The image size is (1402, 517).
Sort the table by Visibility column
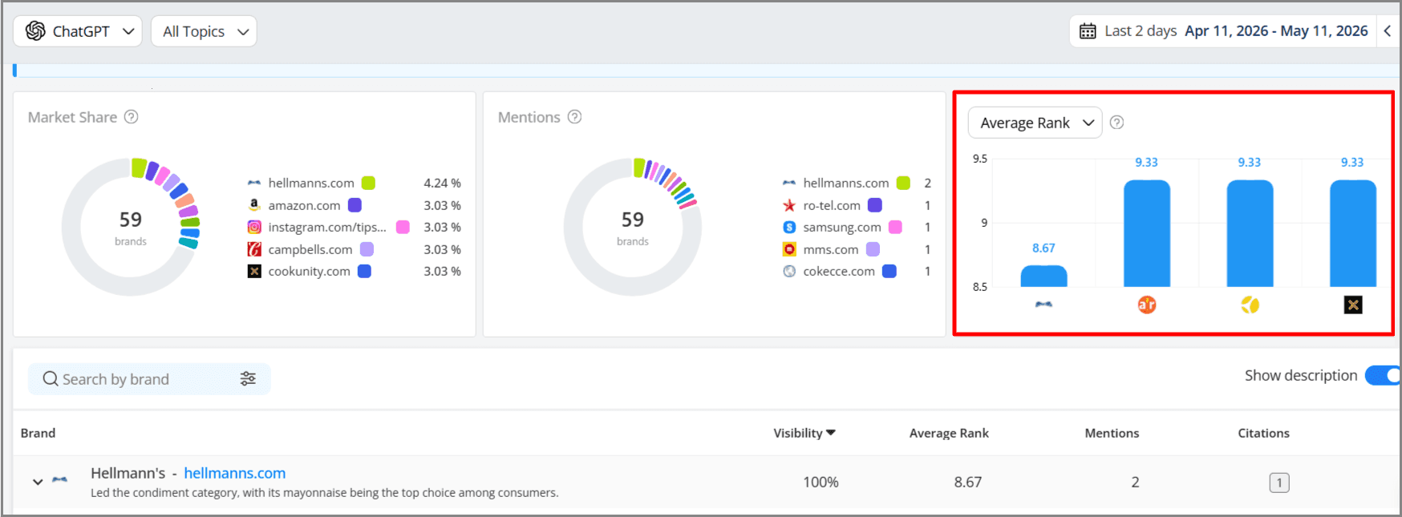[x=804, y=433]
